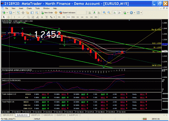Select the Vertical Line drawing tool

(14, 17)
